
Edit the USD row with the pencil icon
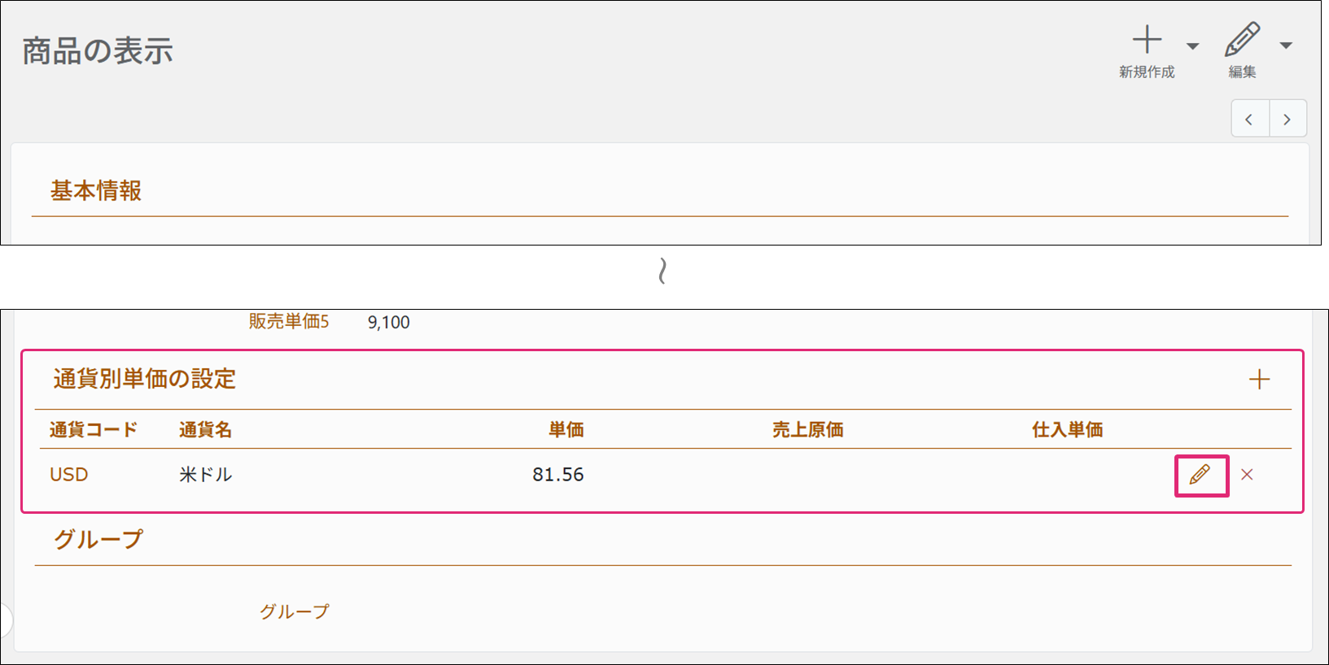coord(1200,475)
